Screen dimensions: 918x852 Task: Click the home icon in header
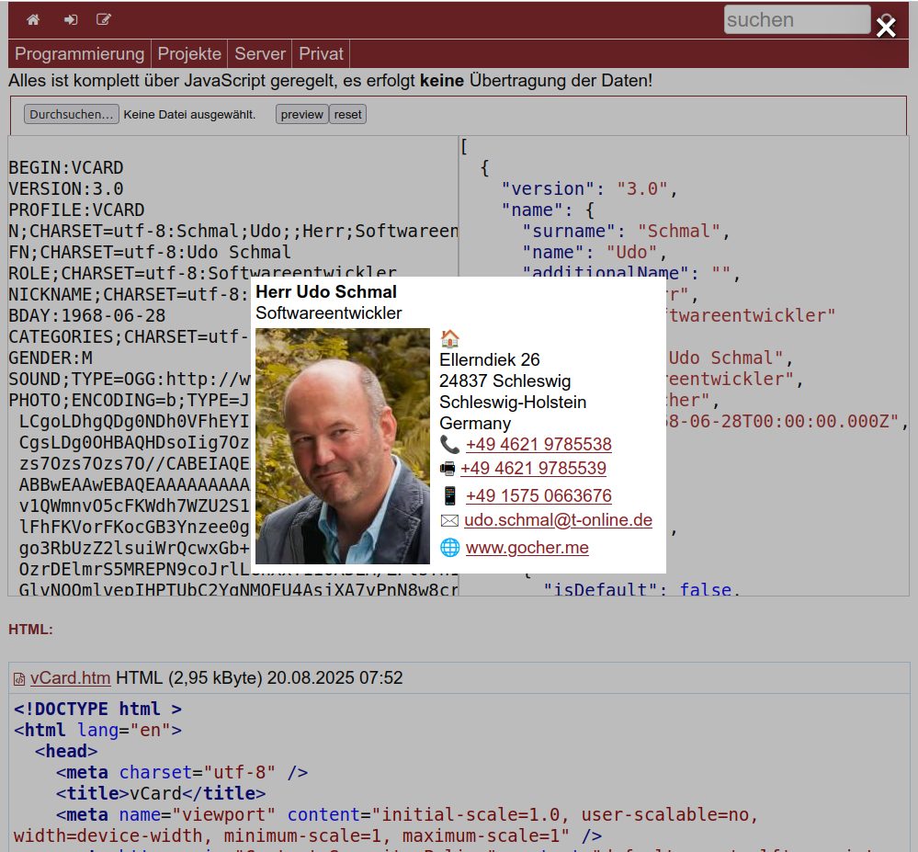[x=33, y=19]
